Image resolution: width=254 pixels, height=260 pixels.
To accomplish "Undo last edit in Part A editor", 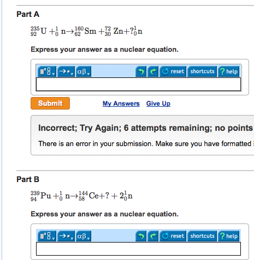I will 141,71.
